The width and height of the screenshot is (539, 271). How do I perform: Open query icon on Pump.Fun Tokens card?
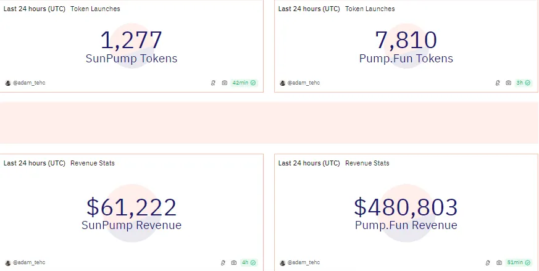point(498,83)
